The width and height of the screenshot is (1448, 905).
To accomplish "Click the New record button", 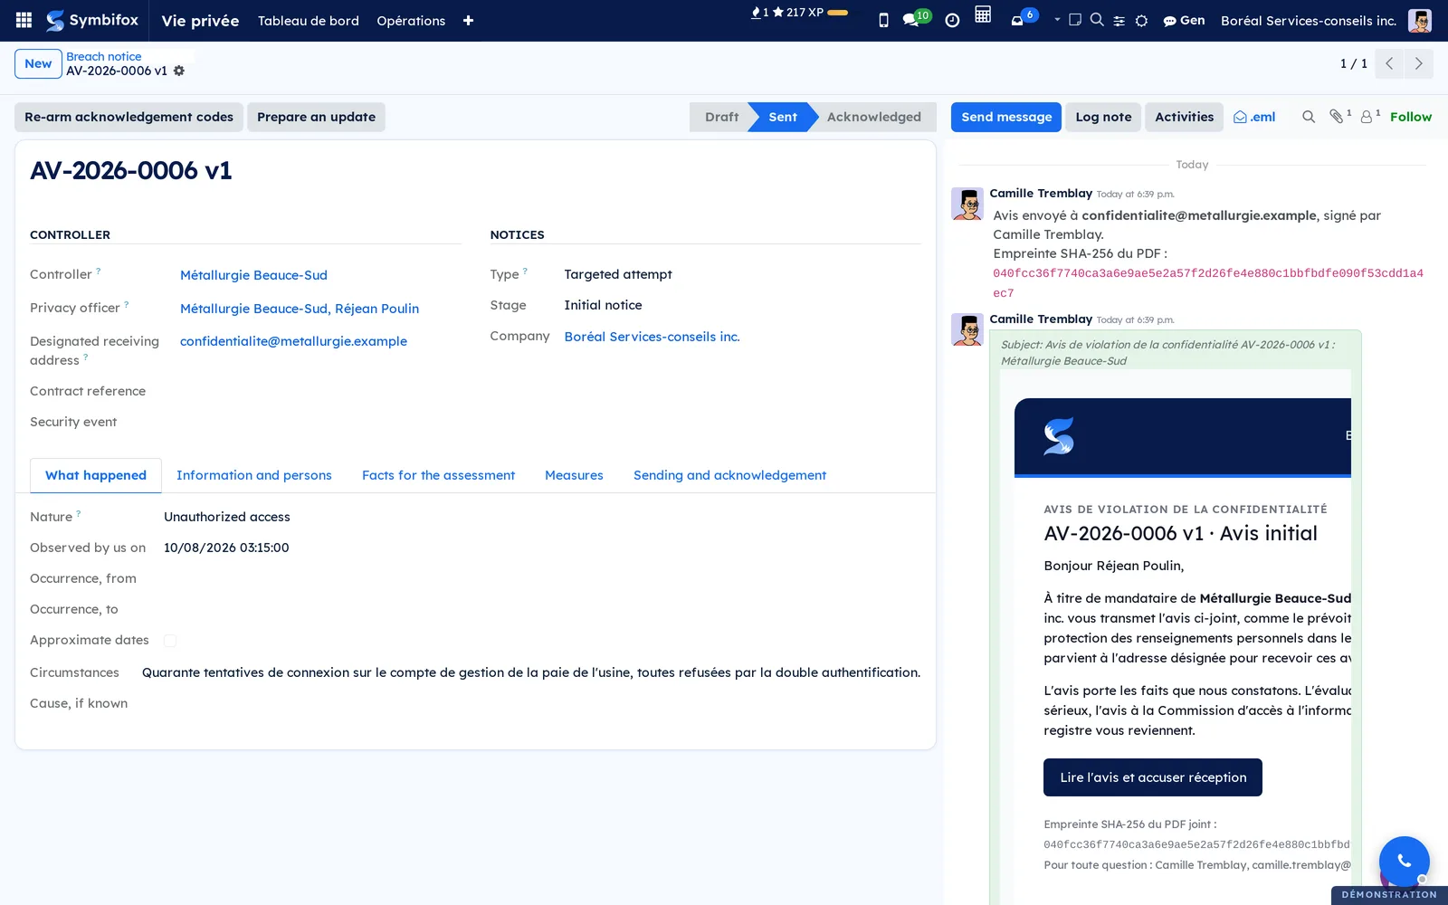I will (x=38, y=63).
